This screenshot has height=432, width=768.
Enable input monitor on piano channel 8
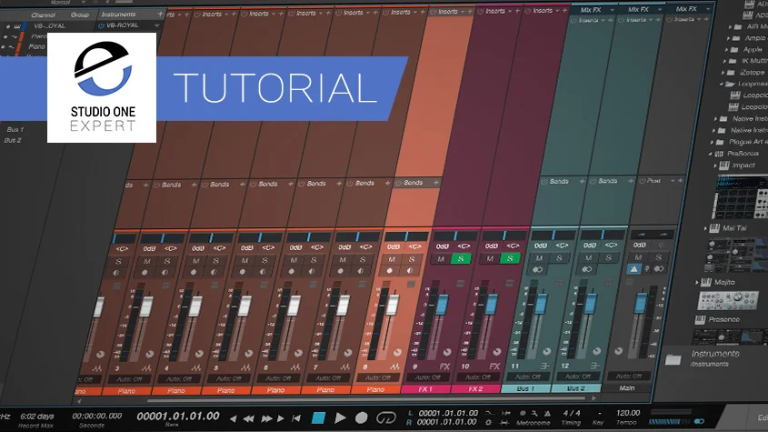[x=410, y=271]
